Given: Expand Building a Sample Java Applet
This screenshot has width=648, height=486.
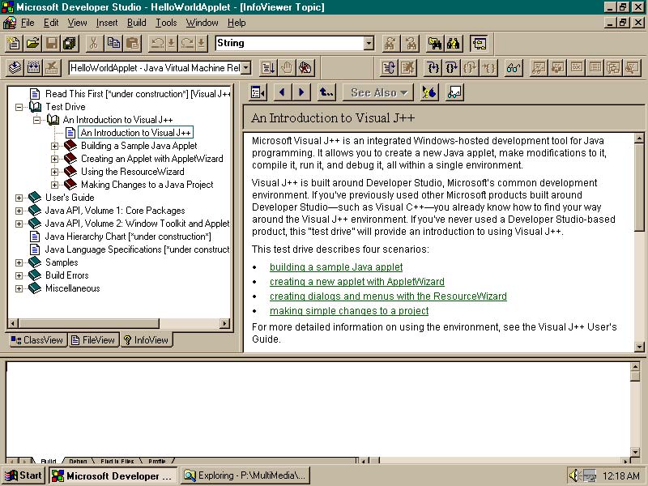Looking at the screenshot, I should pos(54,146).
